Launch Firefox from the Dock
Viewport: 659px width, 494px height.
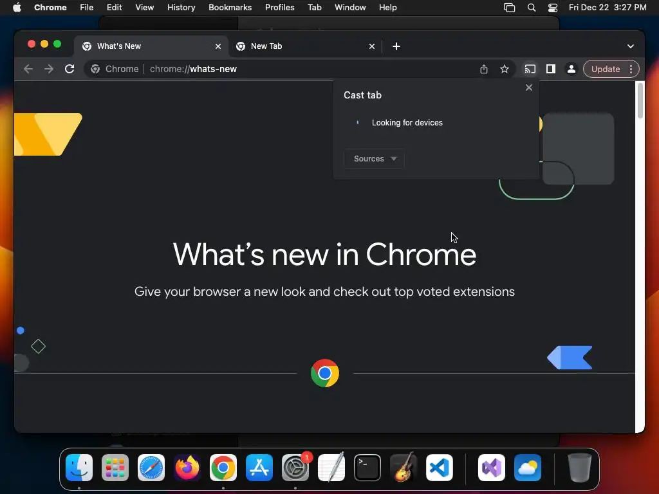pos(187,468)
